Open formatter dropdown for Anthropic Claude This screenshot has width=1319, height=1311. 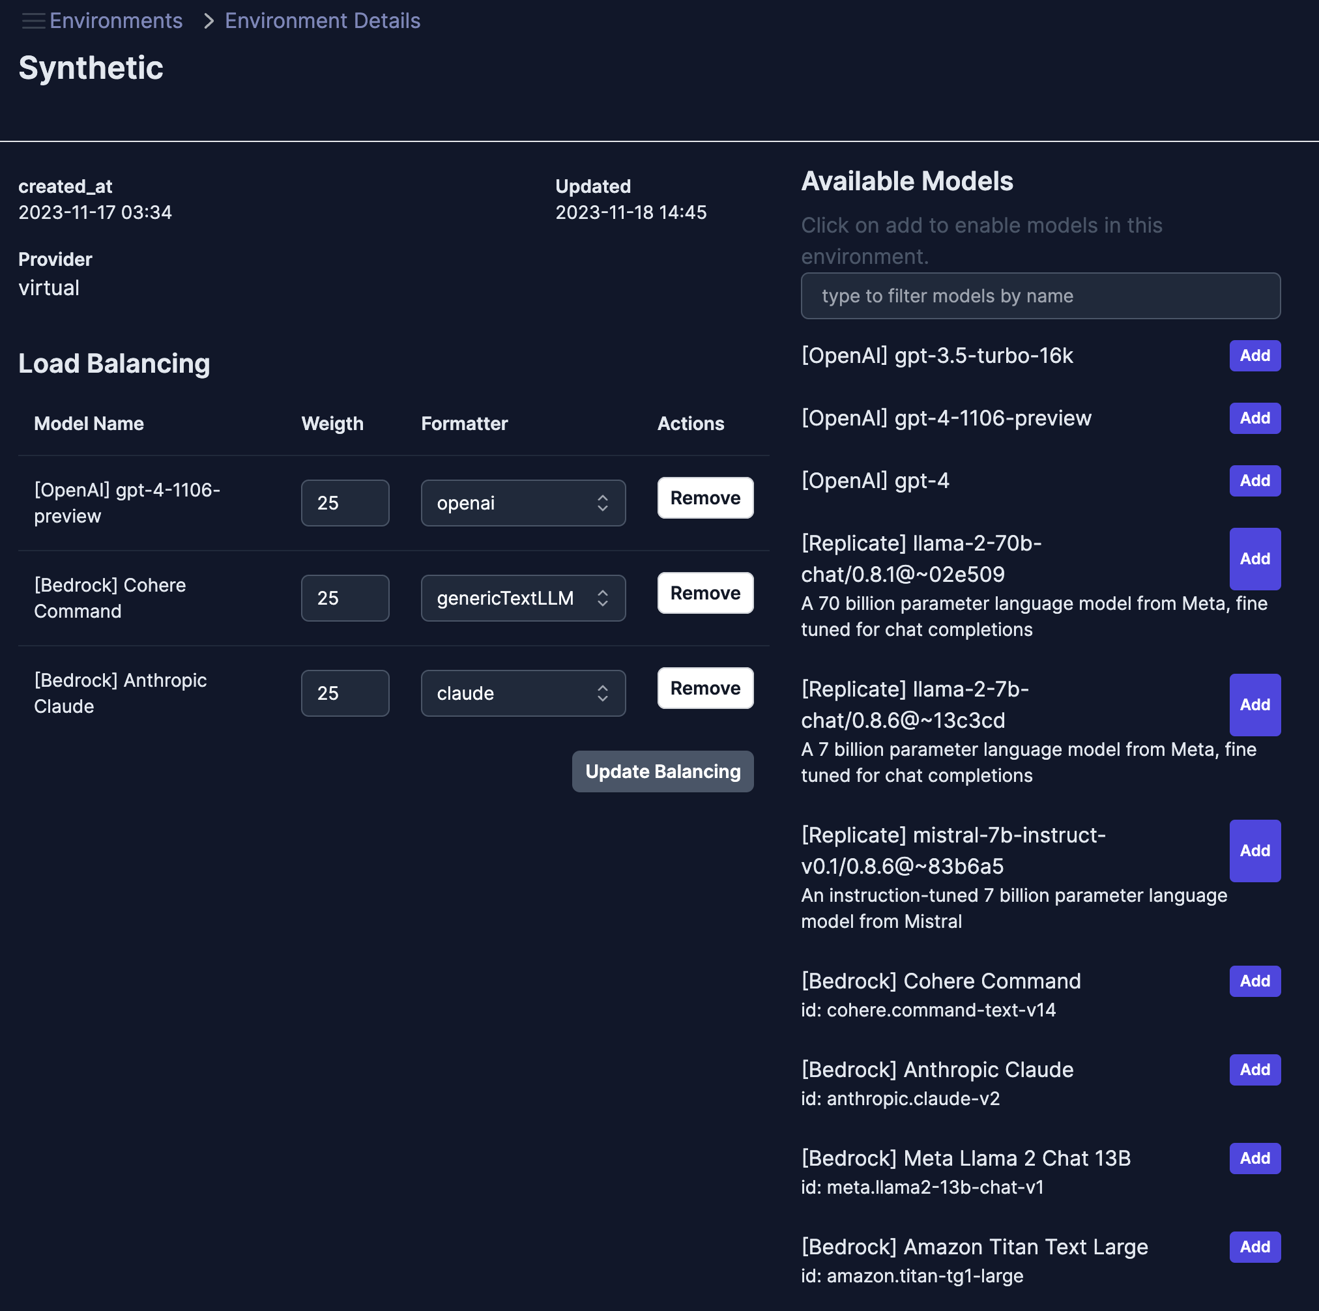pos(523,693)
